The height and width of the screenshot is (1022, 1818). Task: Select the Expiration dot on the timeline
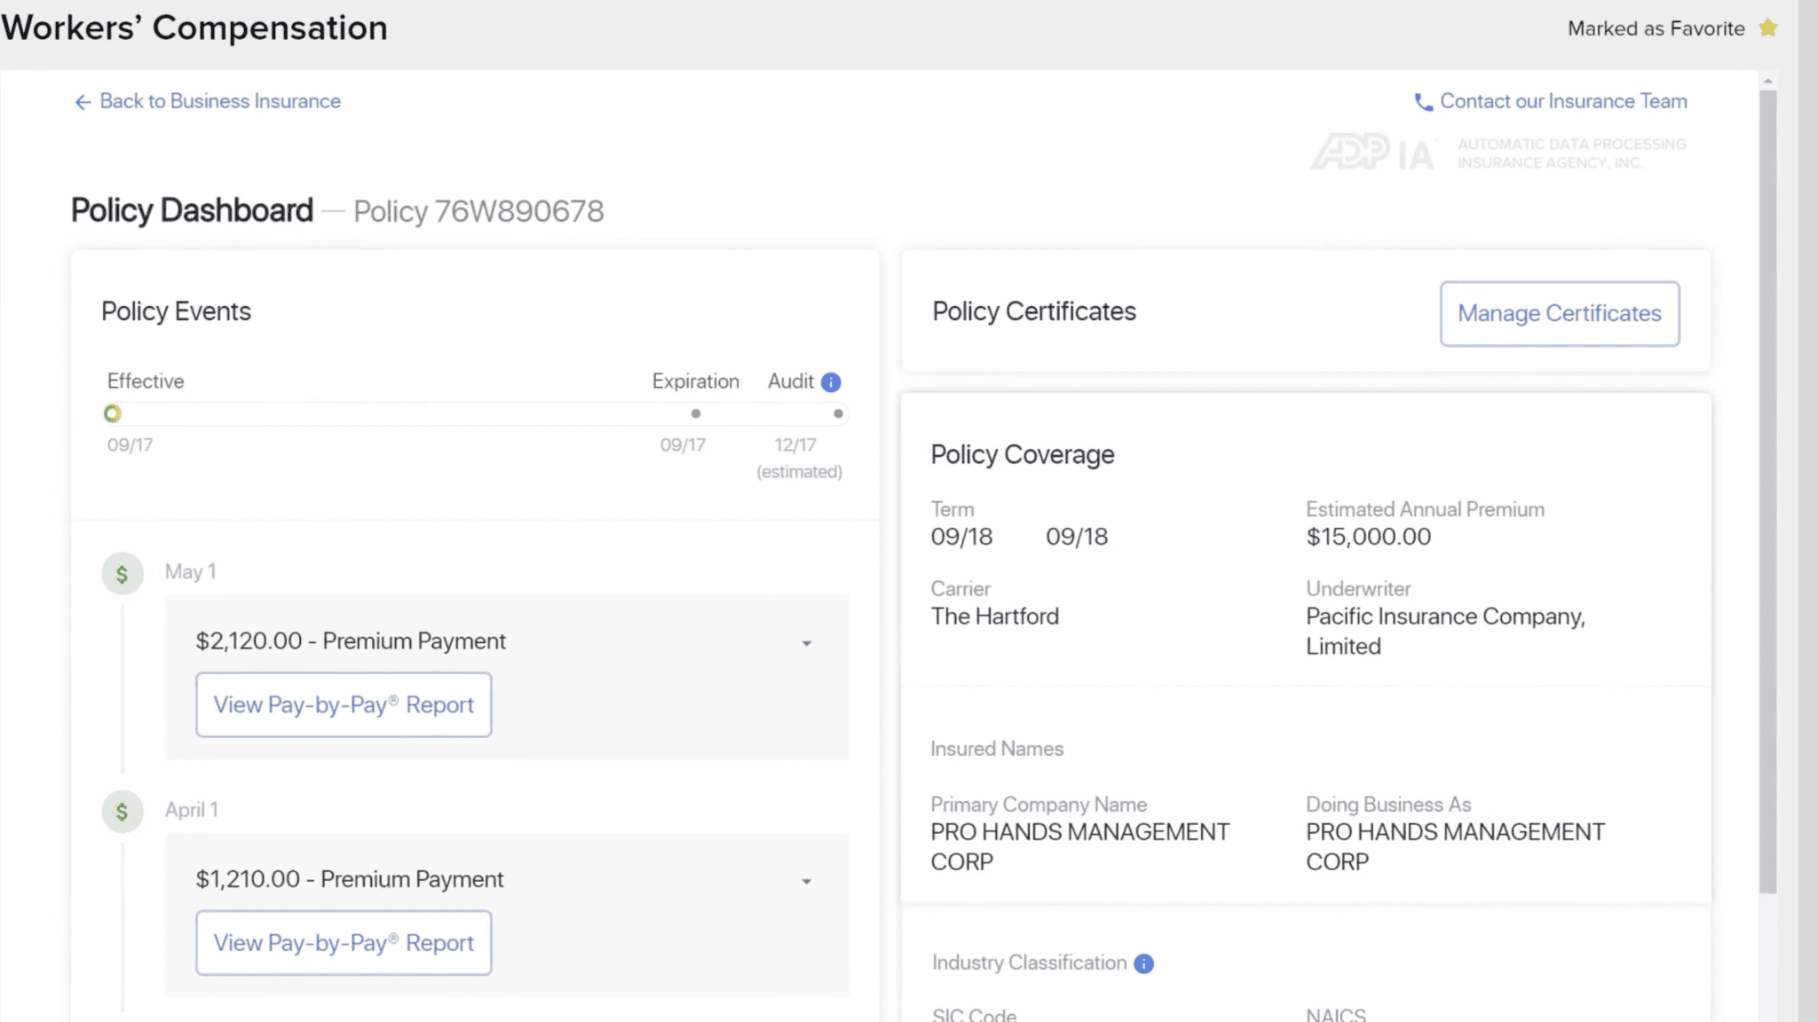[x=696, y=413]
